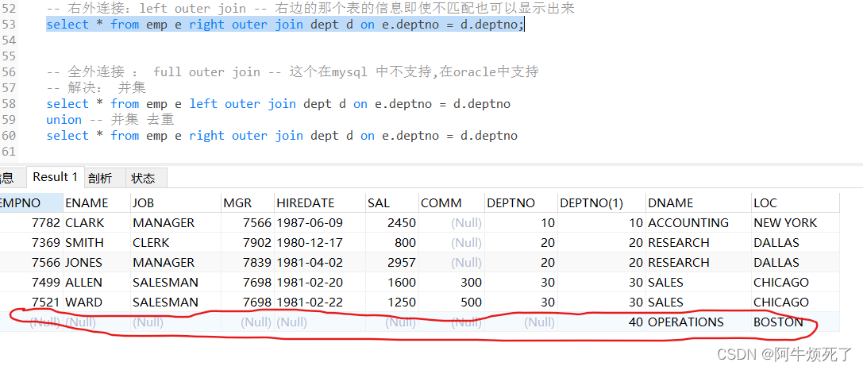Select SALES in the WARD row

click(698, 302)
